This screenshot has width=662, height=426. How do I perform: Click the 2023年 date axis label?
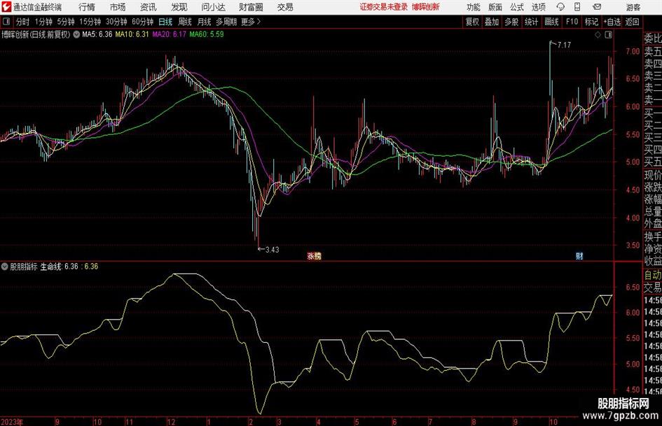tap(12, 422)
